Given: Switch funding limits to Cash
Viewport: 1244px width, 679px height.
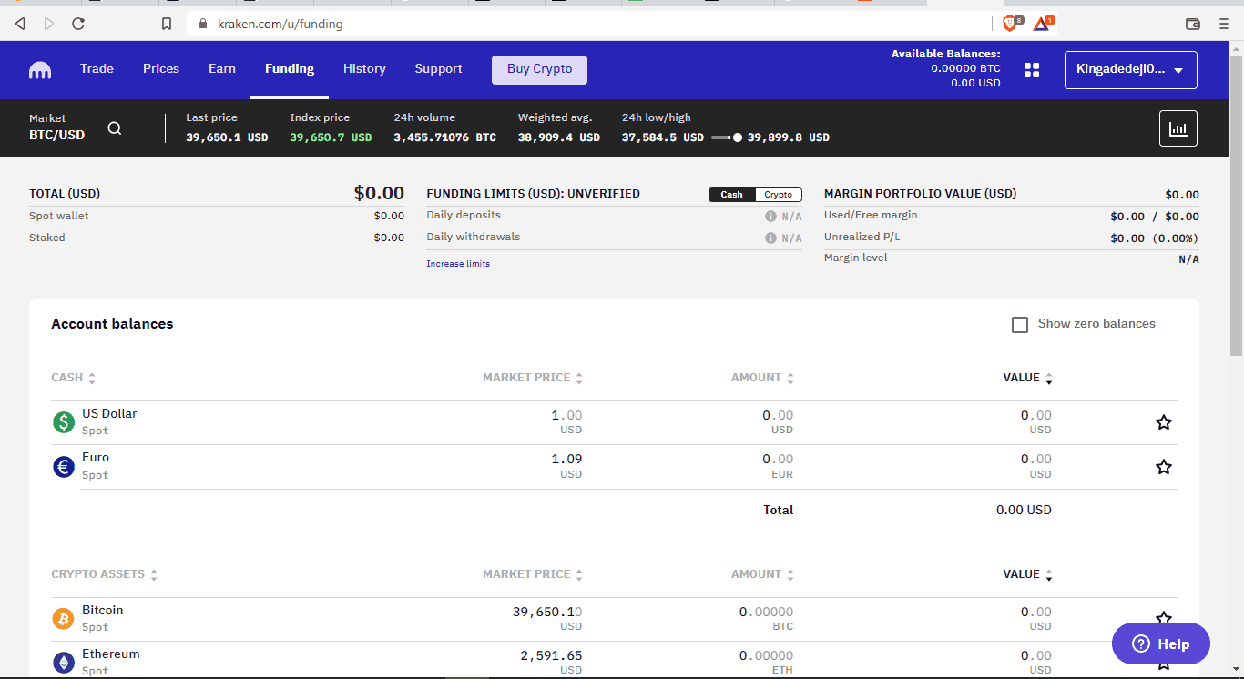Looking at the screenshot, I should click(x=732, y=195).
